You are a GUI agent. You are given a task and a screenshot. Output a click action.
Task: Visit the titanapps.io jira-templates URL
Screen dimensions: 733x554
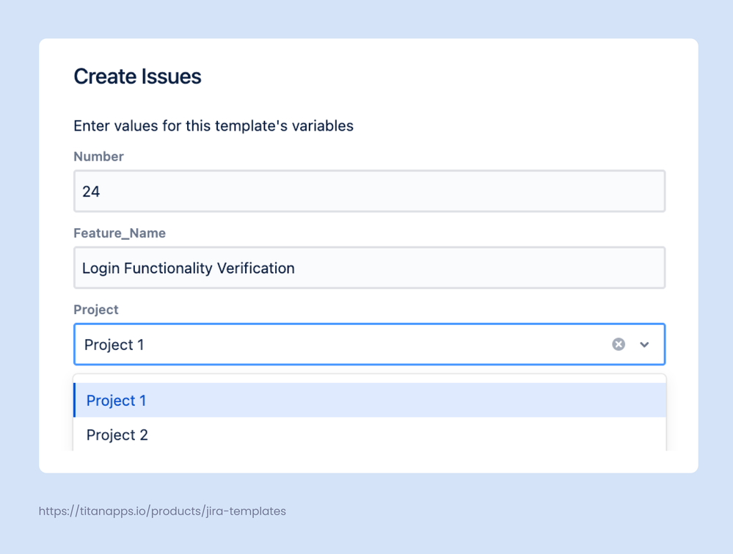pos(161,511)
